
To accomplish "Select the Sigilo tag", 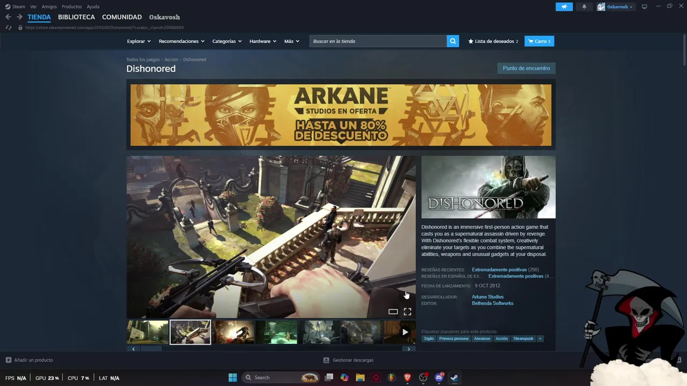I will [x=429, y=339].
